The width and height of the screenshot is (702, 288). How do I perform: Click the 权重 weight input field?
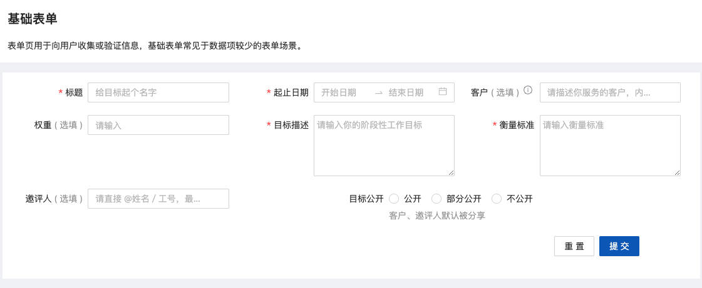pyautogui.click(x=158, y=125)
